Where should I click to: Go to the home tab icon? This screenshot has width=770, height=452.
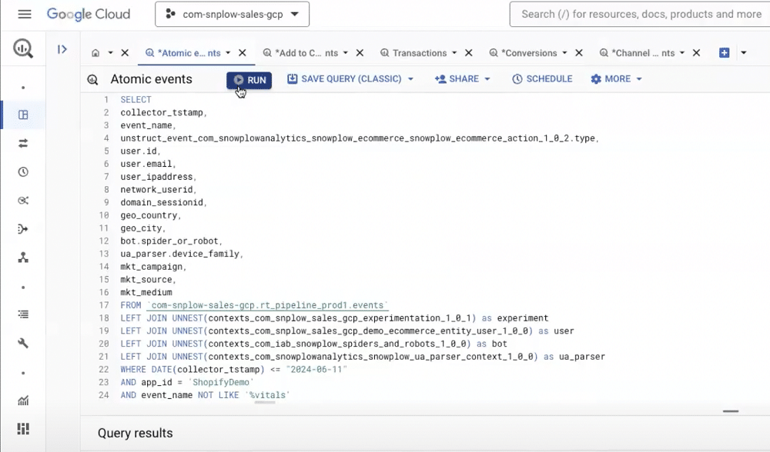tap(95, 53)
